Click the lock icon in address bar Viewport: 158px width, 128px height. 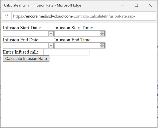click(6, 16)
